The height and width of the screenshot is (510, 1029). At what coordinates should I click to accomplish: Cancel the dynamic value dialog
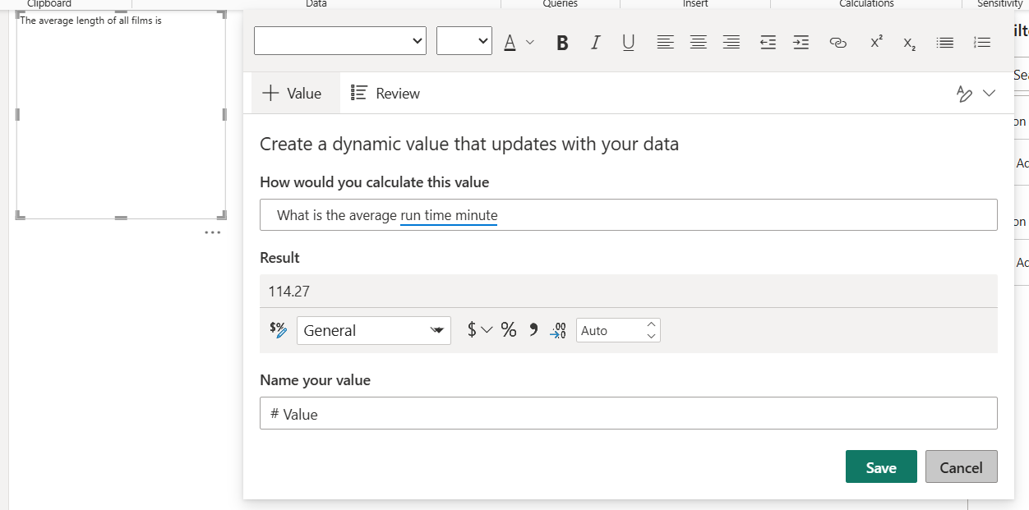click(x=962, y=466)
